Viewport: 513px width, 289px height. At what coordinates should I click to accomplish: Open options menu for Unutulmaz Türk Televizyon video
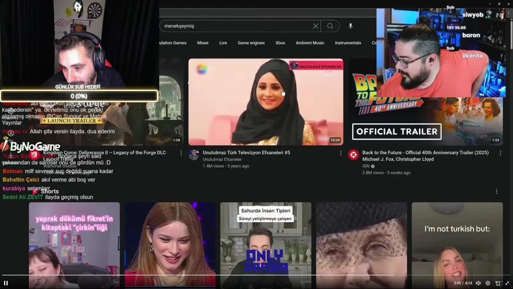point(341,153)
